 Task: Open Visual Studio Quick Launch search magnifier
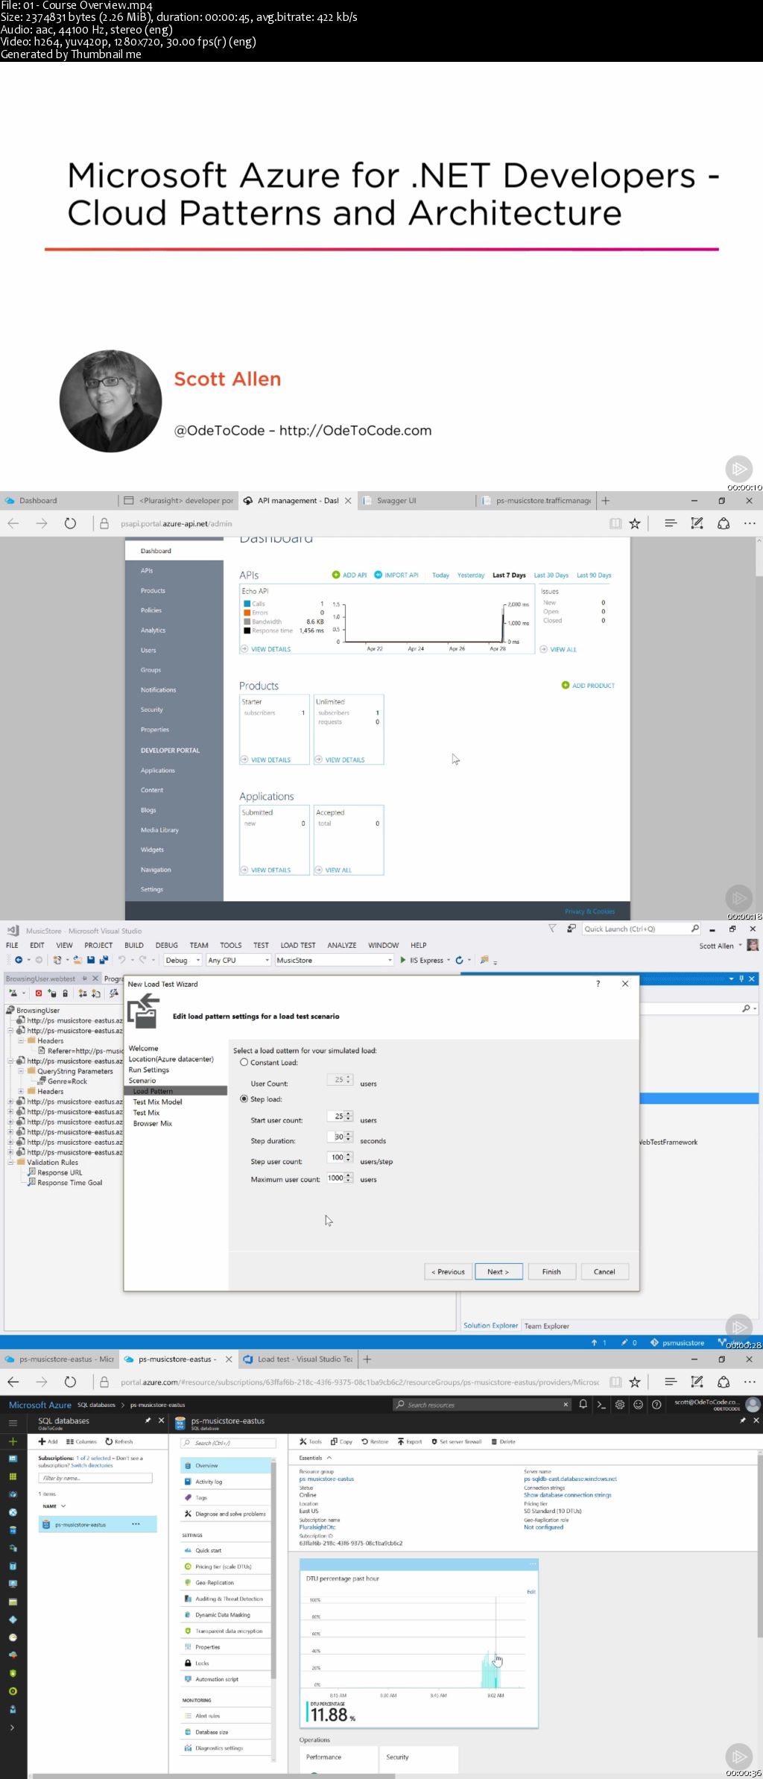[695, 929]
